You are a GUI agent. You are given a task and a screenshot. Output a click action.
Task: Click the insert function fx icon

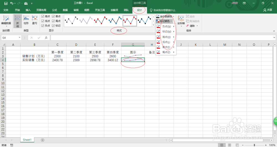(46, 38)
